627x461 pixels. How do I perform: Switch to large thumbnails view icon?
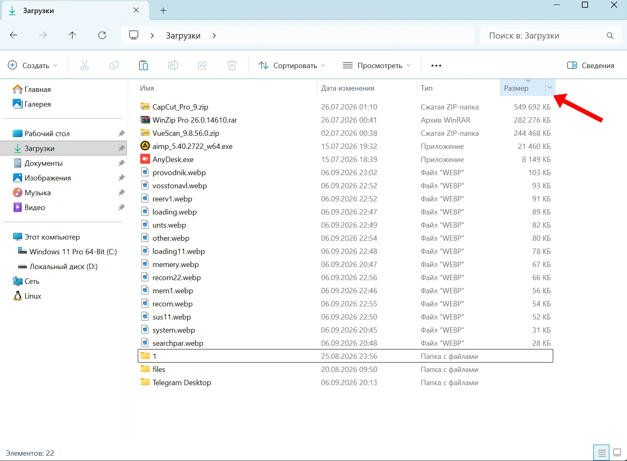617,453
